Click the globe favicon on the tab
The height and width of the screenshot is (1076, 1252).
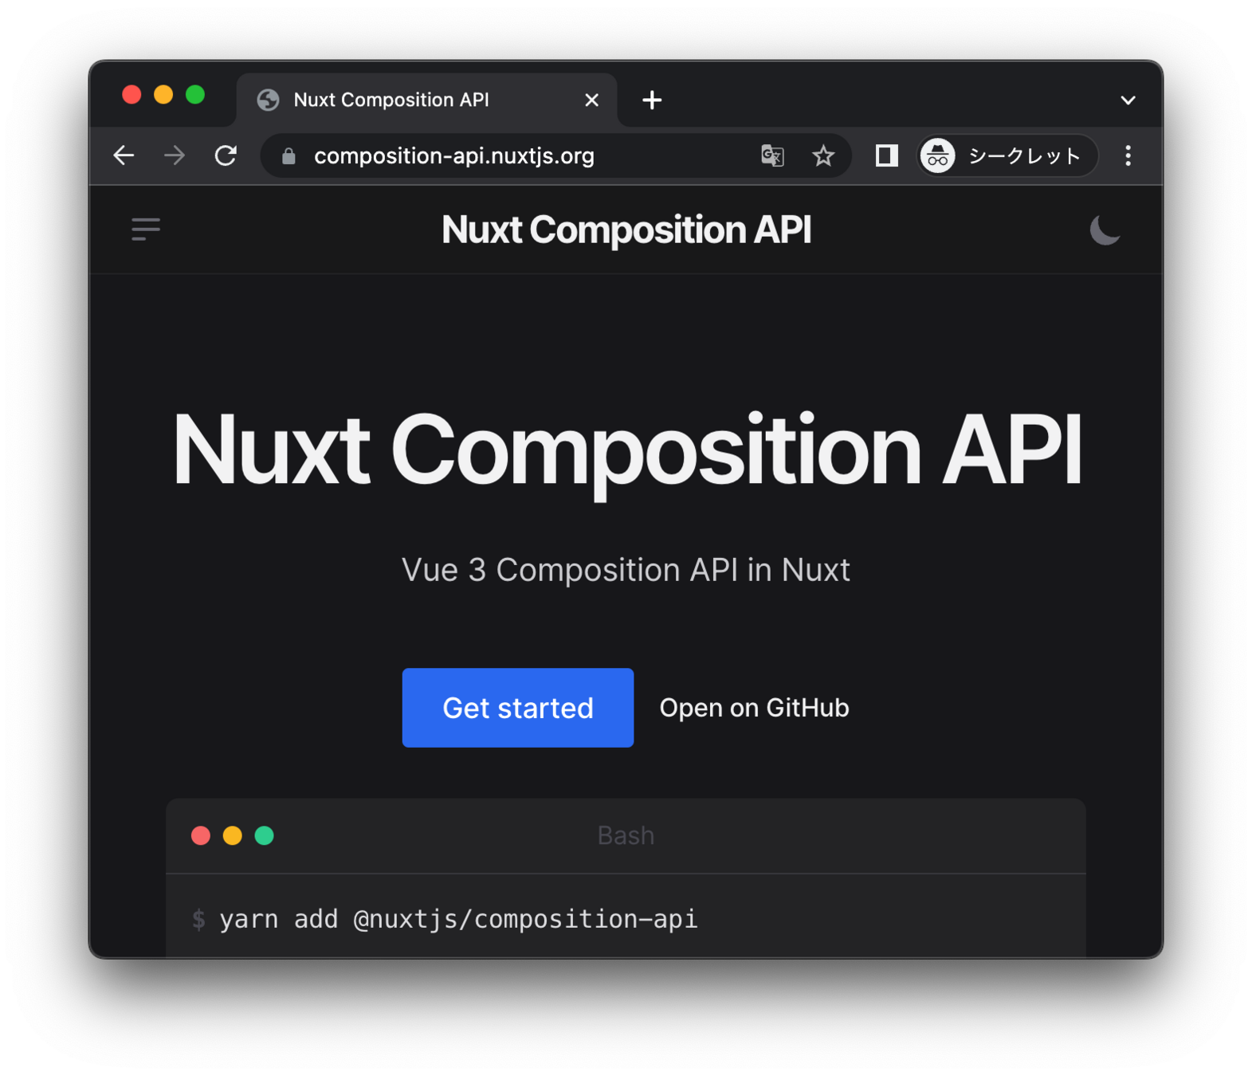point(268,100)
